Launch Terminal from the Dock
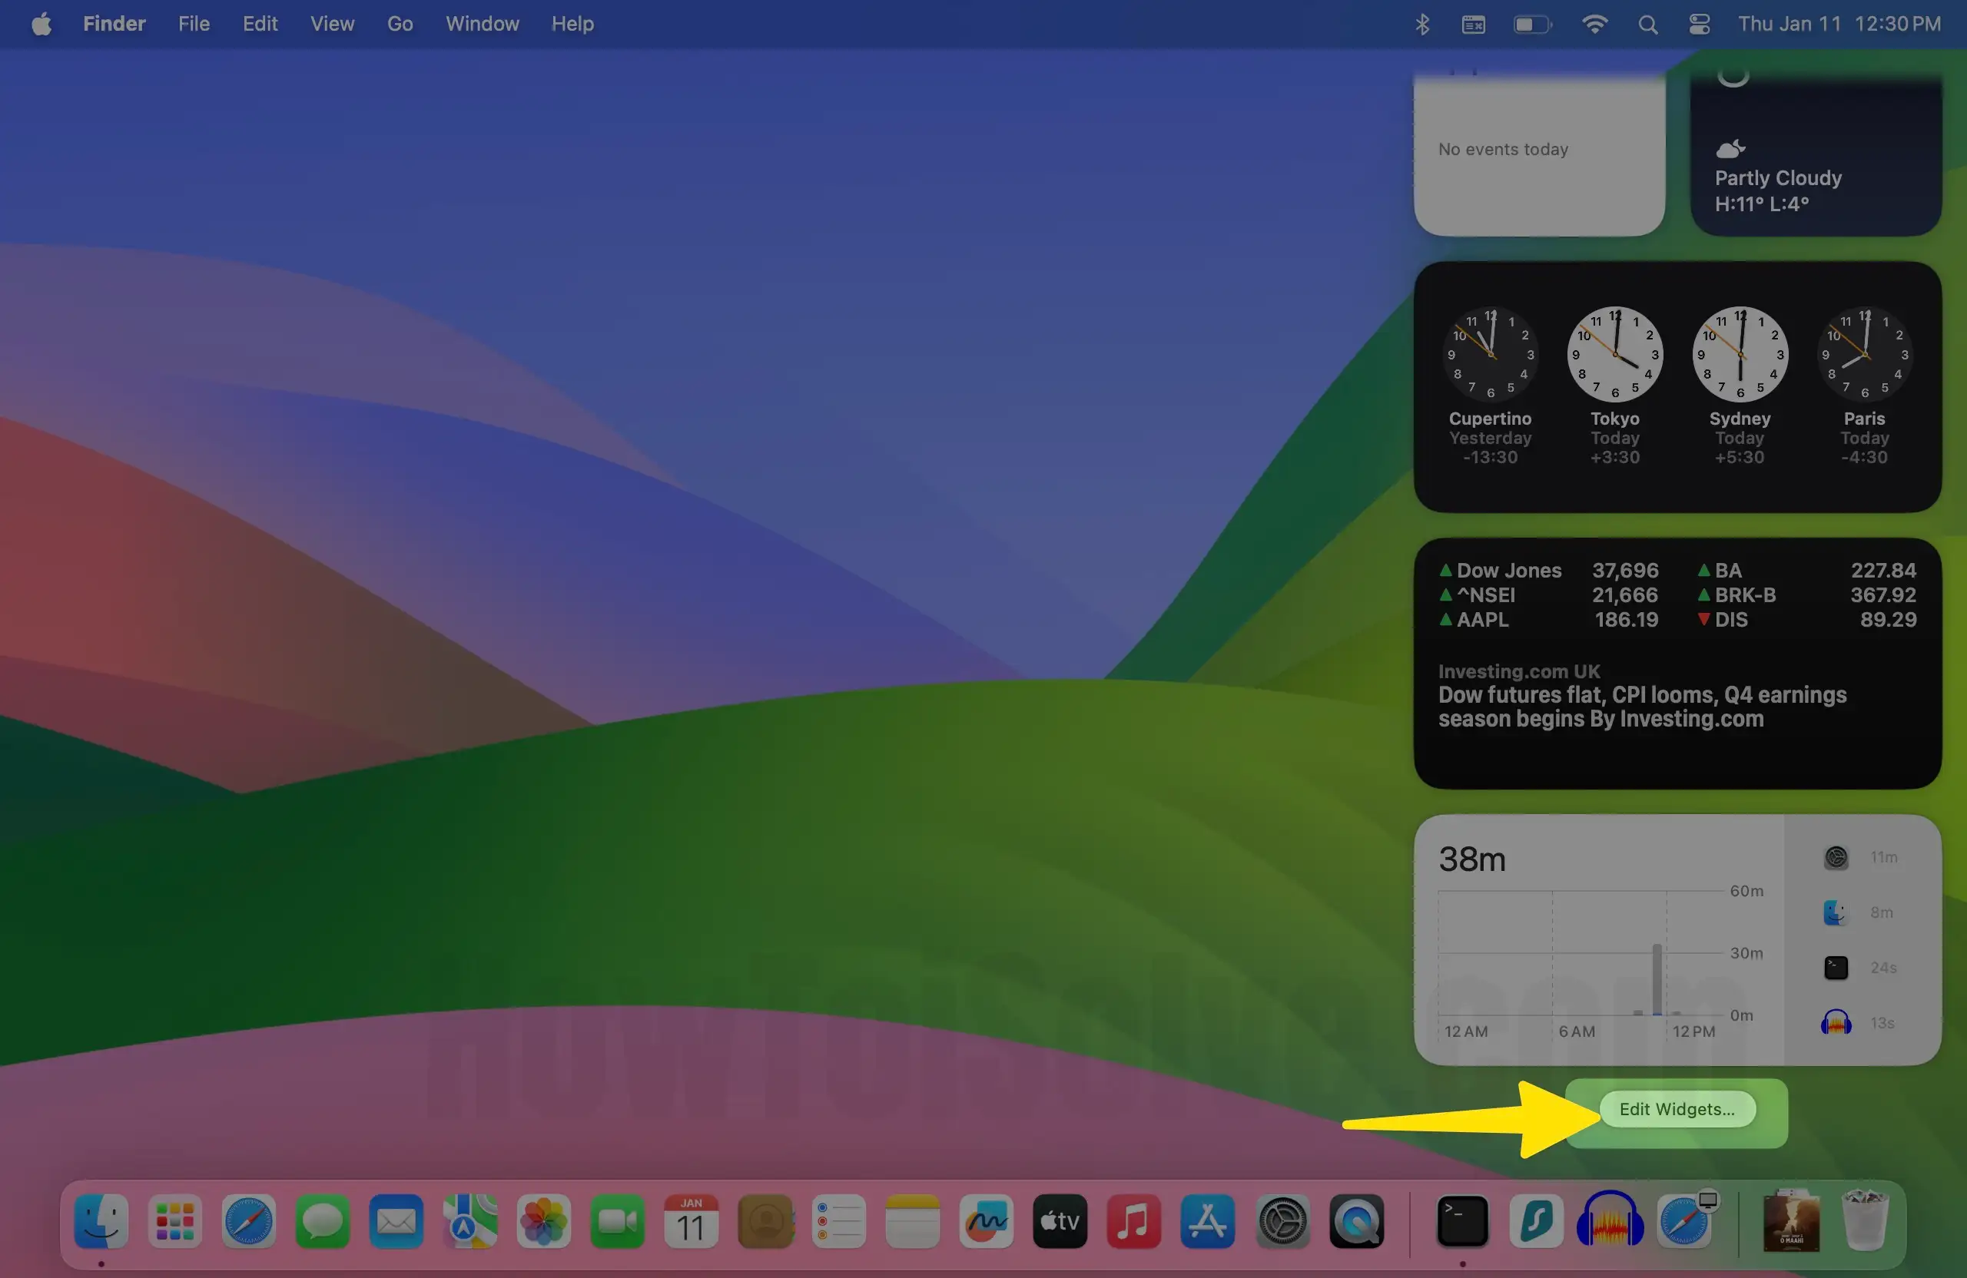This screenshot has width=1967, height=1278. [1462, 1221]
